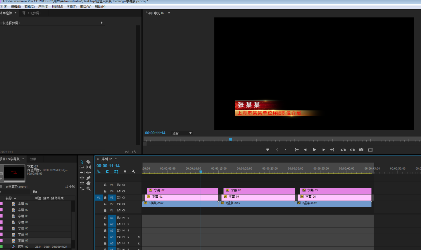Open 编辑(E) menu
Image resolution: width=421 pixels, height=250 pixels.
[16, 6]
